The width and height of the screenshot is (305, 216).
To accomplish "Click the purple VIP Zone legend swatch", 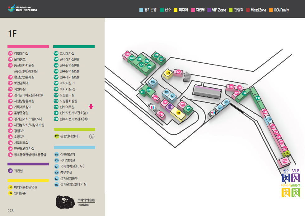I will tap(209, 10).
